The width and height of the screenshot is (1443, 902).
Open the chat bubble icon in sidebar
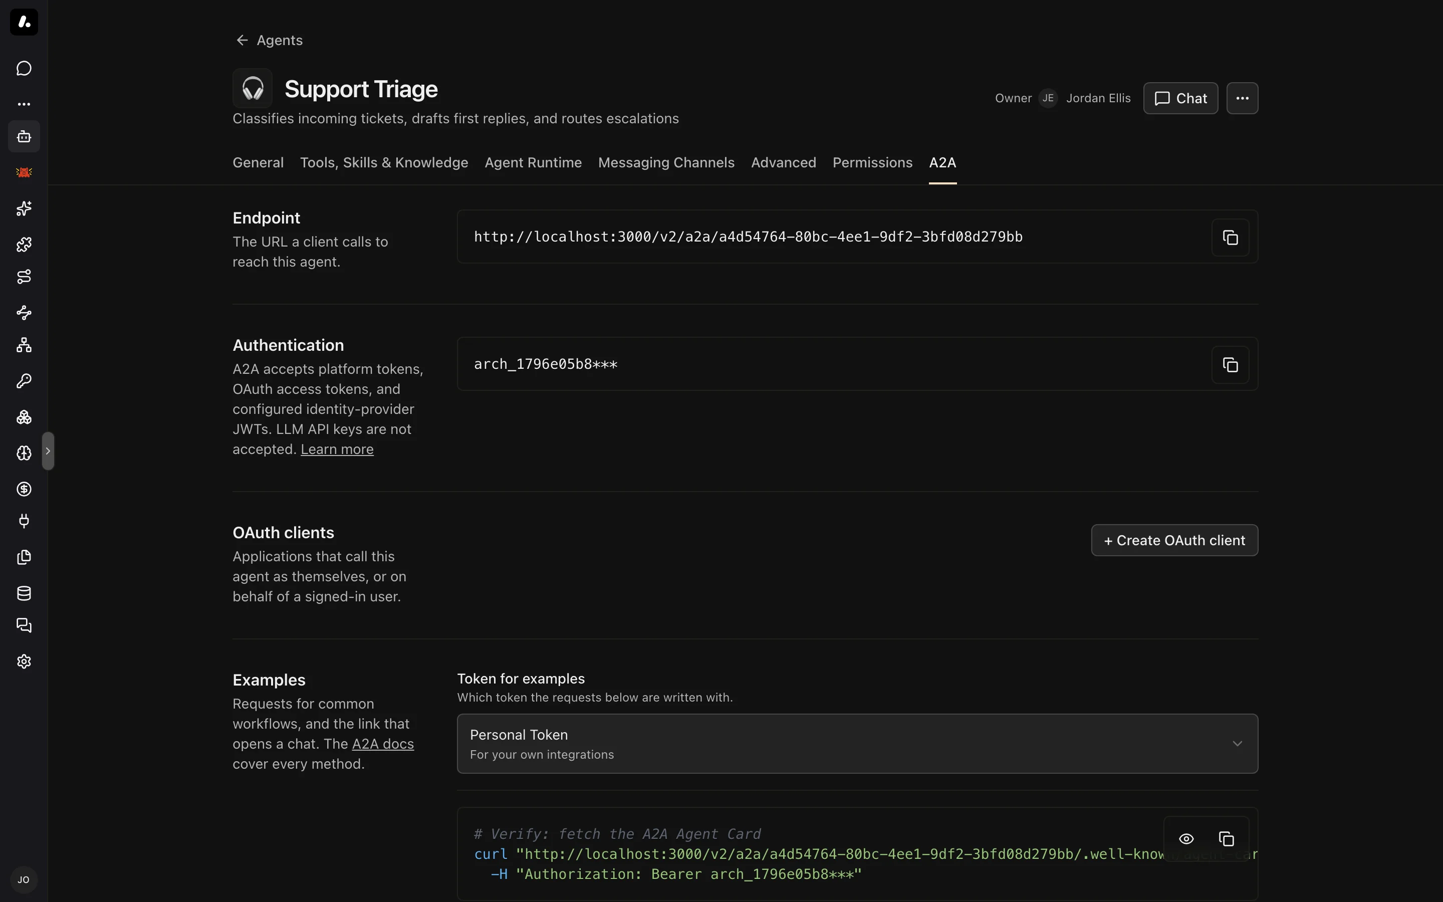tap(24, 69)
